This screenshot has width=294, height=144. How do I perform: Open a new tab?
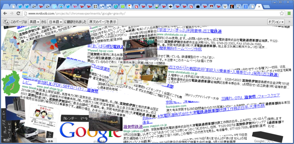click(x=267, y=7)
